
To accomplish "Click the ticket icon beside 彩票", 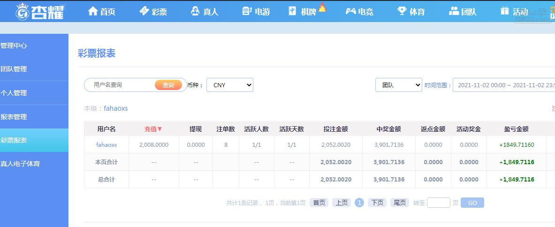I will 144,11.
